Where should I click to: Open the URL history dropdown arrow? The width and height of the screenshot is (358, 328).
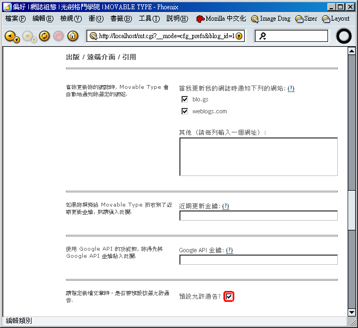point(239,36)
